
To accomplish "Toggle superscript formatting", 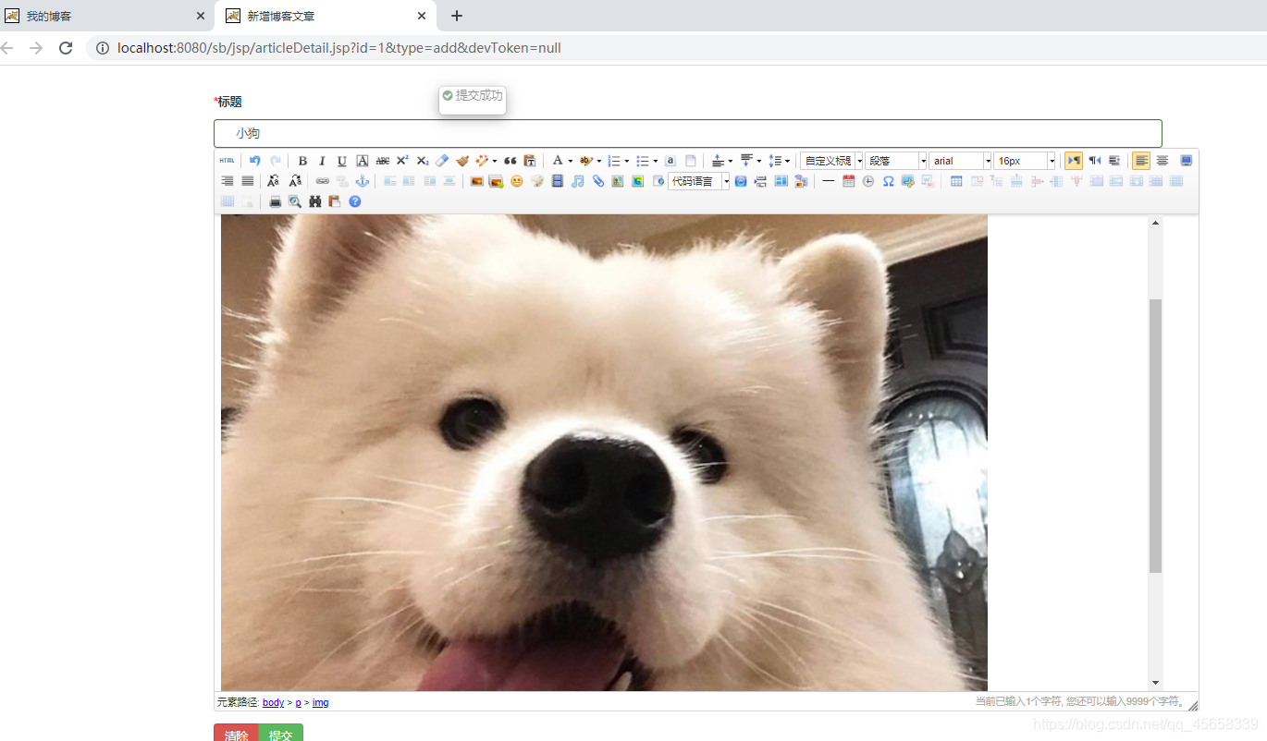I will pyautogui.click(x=402, y=161).
